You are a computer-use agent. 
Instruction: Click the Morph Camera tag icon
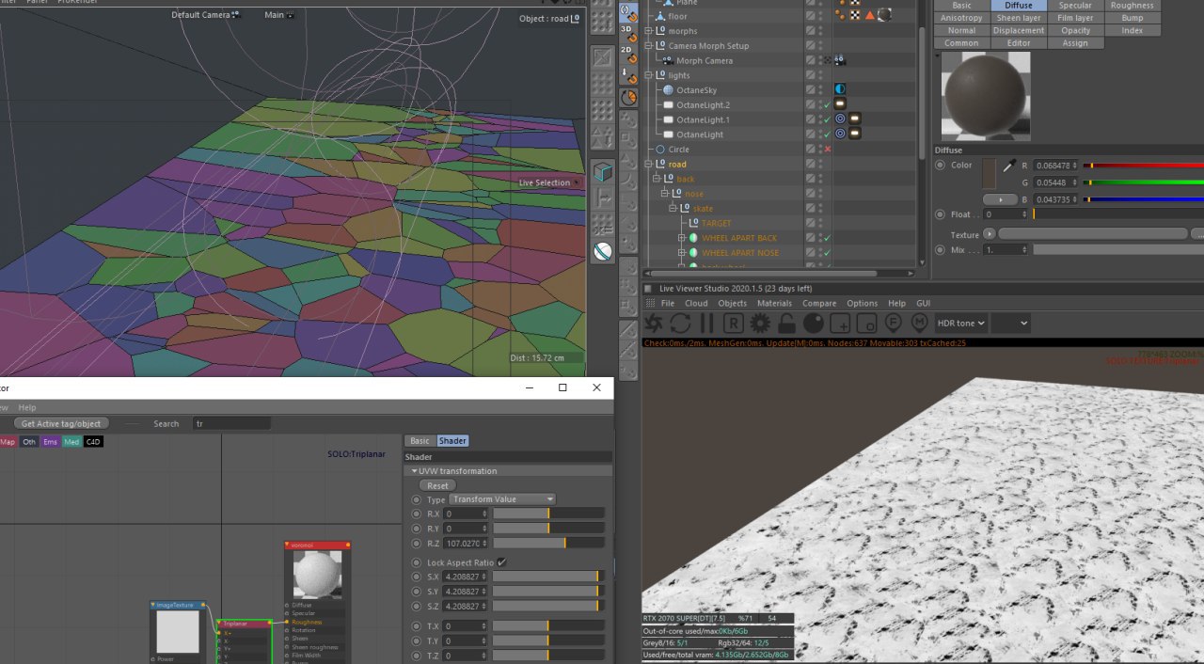839,60
